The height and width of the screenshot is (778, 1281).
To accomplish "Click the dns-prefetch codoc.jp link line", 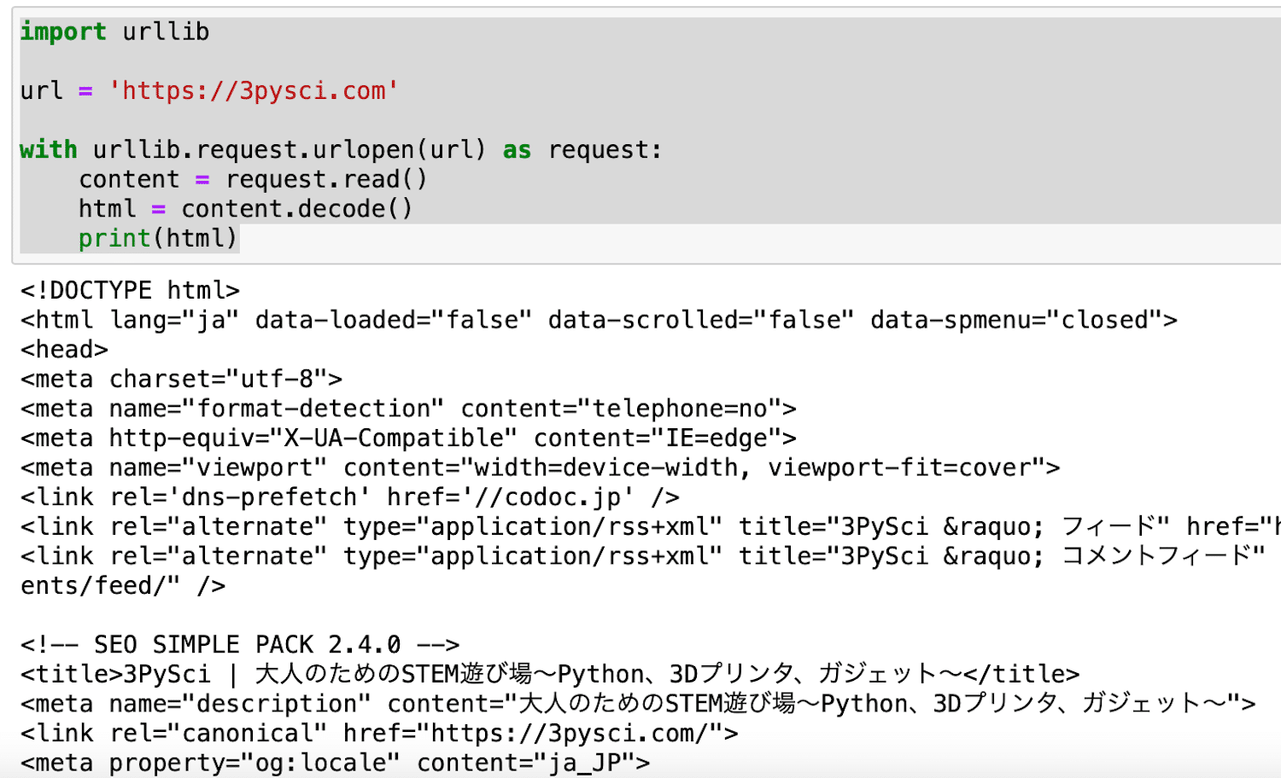I will 350,497.
